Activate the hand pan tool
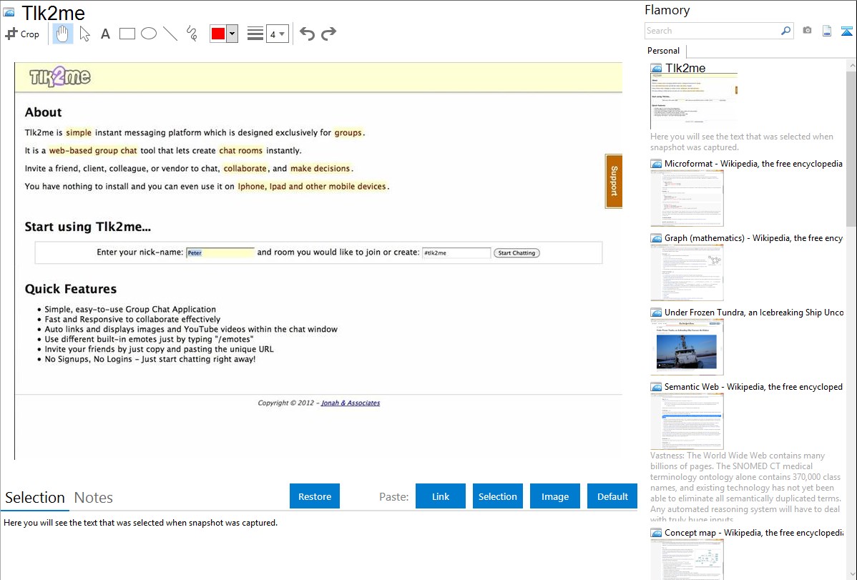 pos(63,34)
